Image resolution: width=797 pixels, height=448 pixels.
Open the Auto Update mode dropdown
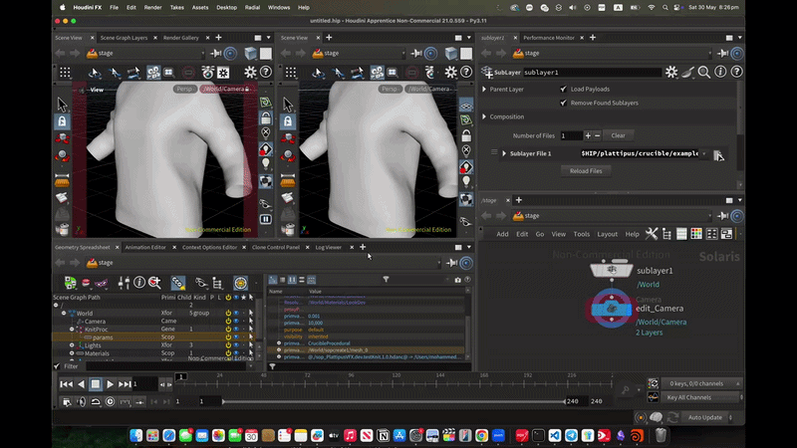(x=708, y=417)
